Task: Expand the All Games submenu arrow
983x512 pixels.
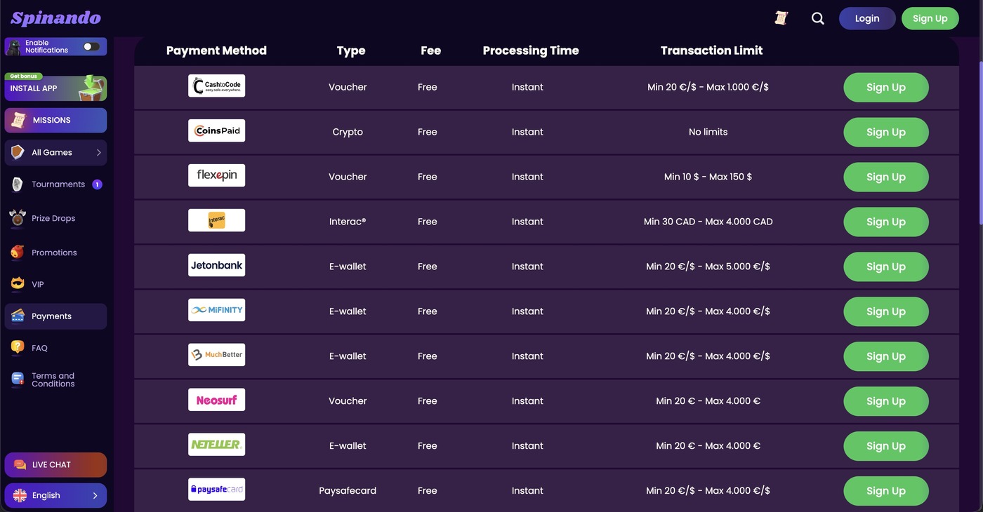Action: coord(98,152)
